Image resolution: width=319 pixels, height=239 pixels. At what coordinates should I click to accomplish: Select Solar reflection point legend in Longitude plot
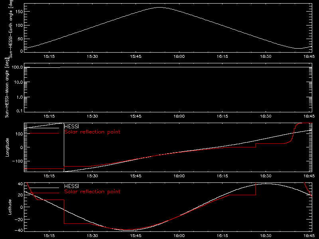pyautogui.click(x=92, y=132)
